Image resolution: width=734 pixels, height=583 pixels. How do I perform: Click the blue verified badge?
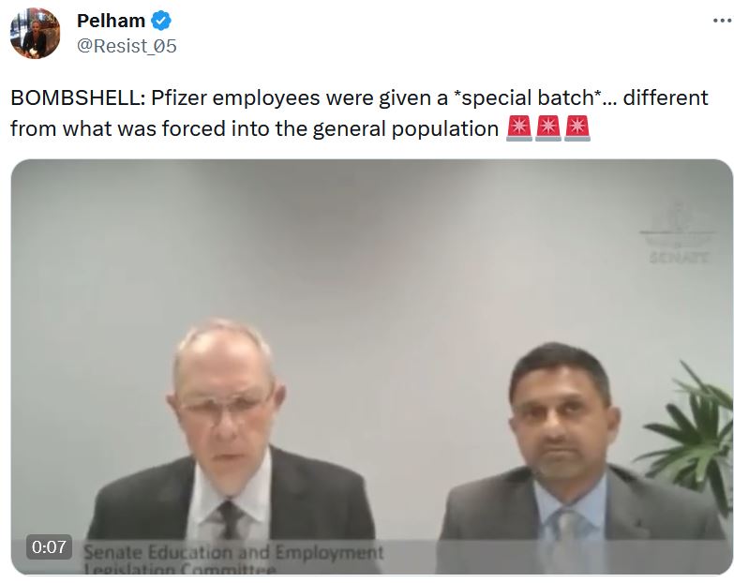(x=161, y=21)
